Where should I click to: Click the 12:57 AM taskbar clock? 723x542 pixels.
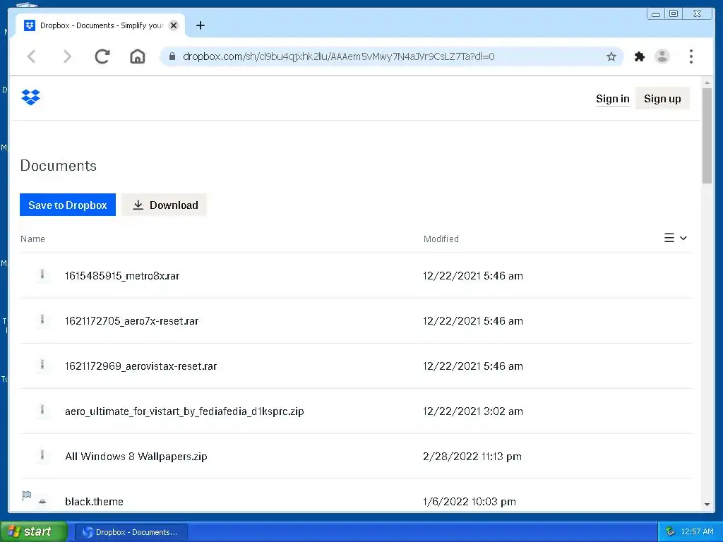coord(697,531)
